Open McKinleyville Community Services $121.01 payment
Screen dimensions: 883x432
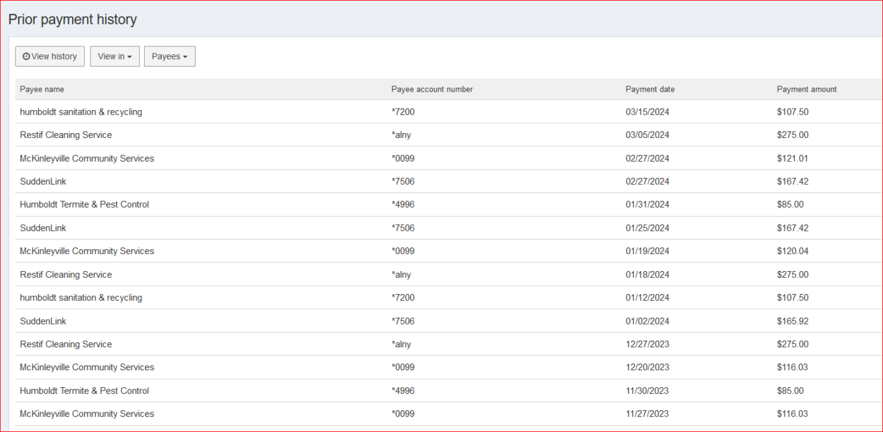[87, 158]
